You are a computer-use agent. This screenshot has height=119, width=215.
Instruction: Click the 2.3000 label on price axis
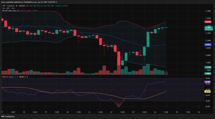tap(208, 11)
